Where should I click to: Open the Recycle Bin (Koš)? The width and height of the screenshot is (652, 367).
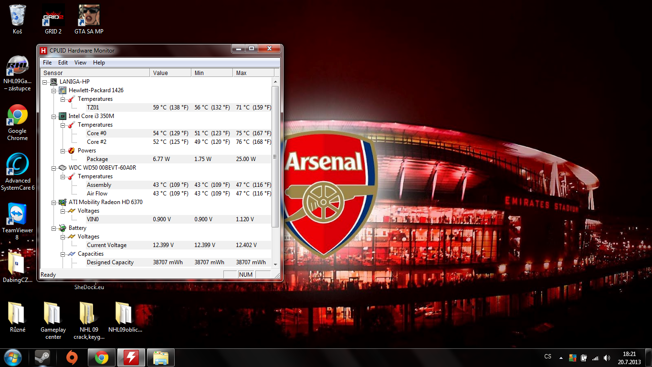[x=18, y=16]
